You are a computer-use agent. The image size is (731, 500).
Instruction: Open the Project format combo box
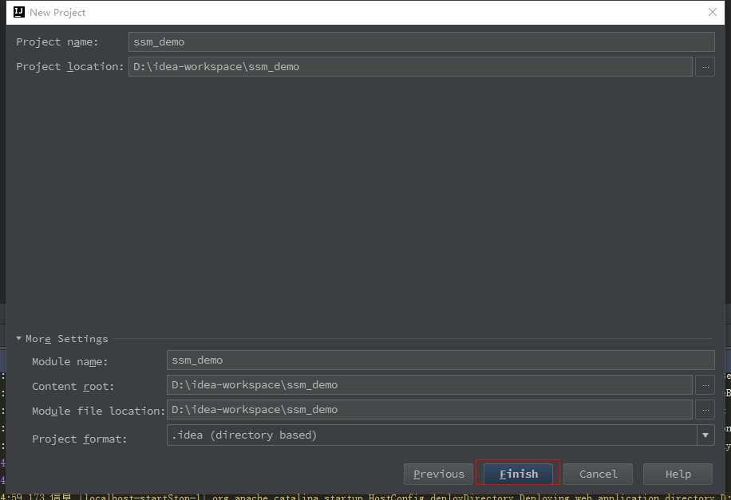click(x=441, y=435)
